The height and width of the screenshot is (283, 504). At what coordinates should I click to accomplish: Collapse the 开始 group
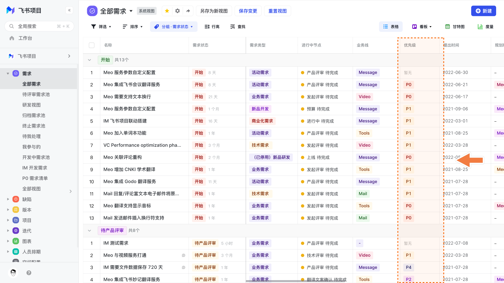(x=90, y=60)
